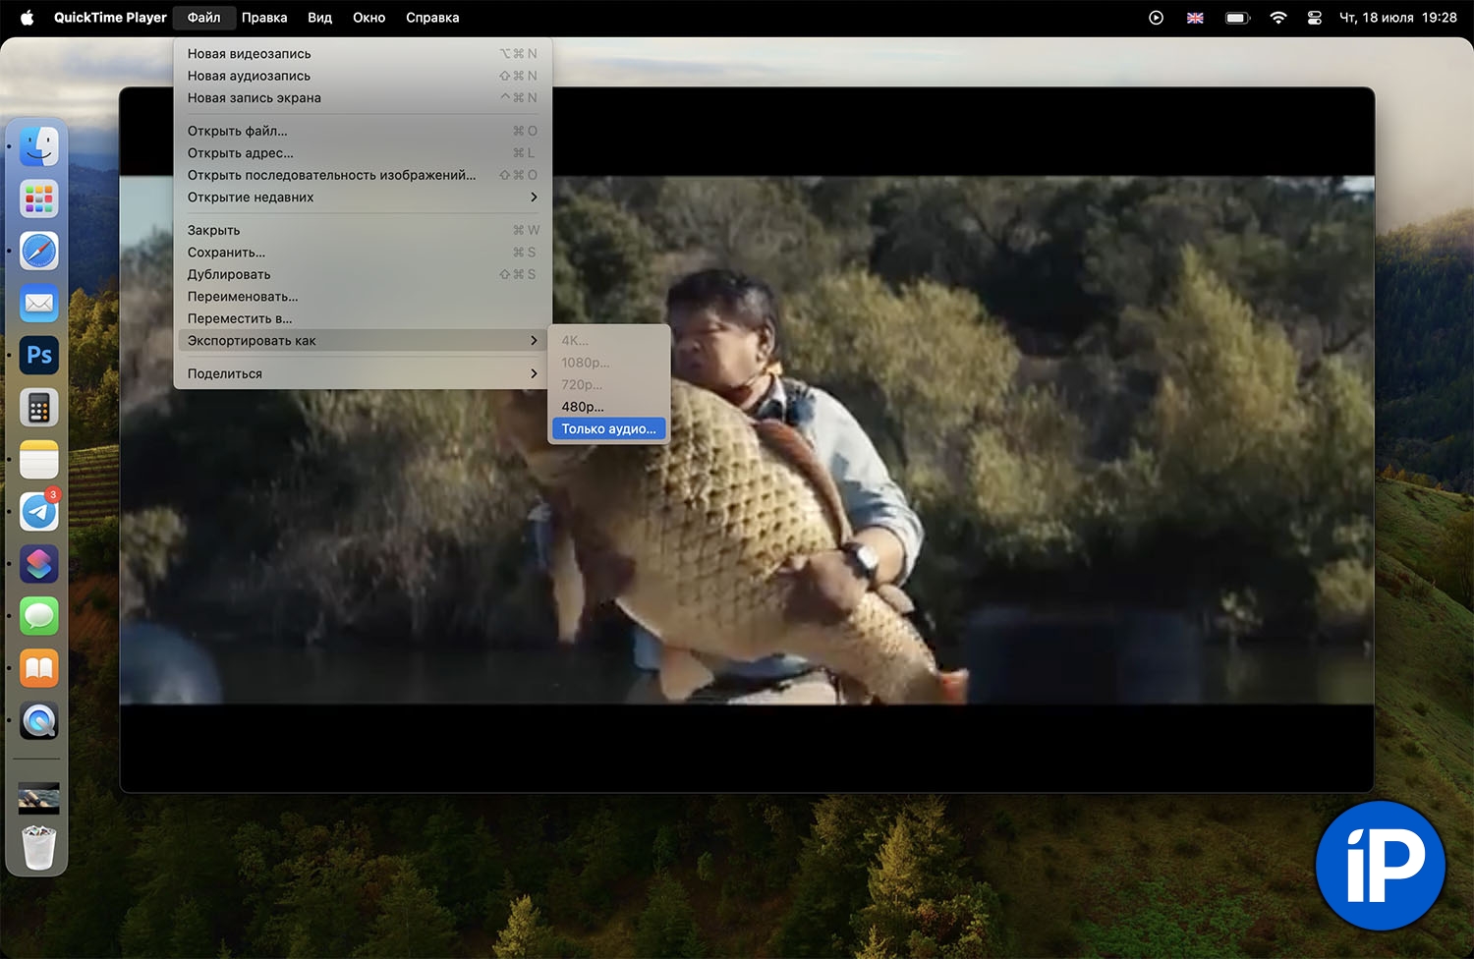This screenshot has width=1474, height=959.
Task: Click Новая запись экрана menu item
Action: tap(255, 98)
